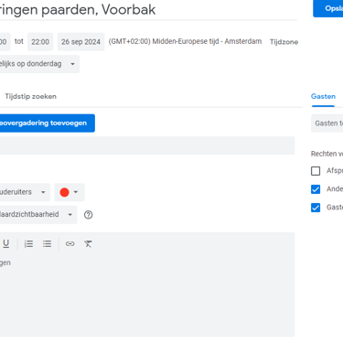Select the Gasten tab
This screenshot has width=343, height=343.
pyautogui.click(x=323, y=96)
